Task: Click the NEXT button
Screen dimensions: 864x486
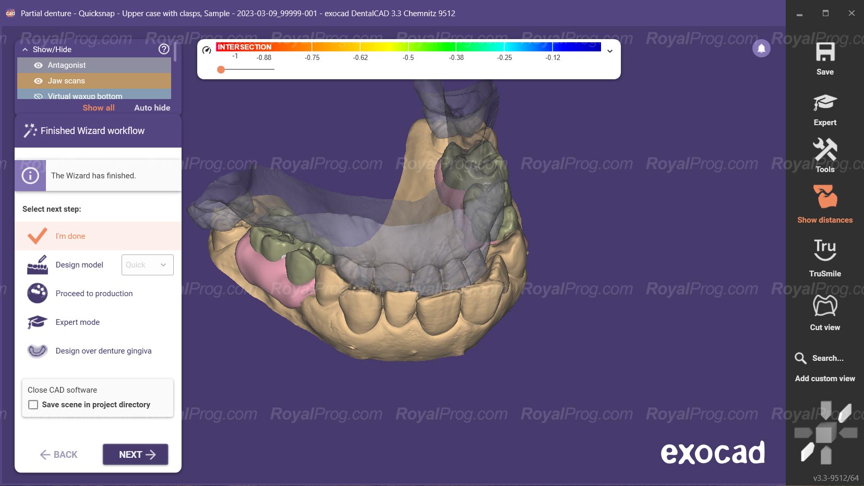Action: 135,454
